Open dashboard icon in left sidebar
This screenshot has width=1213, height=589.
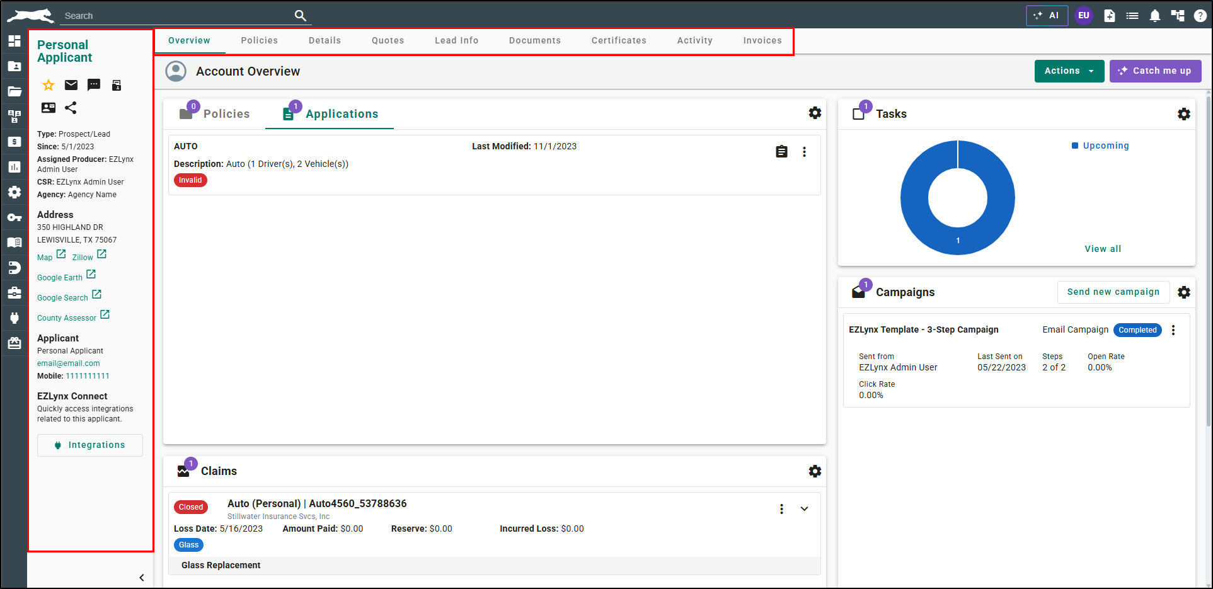14,41
